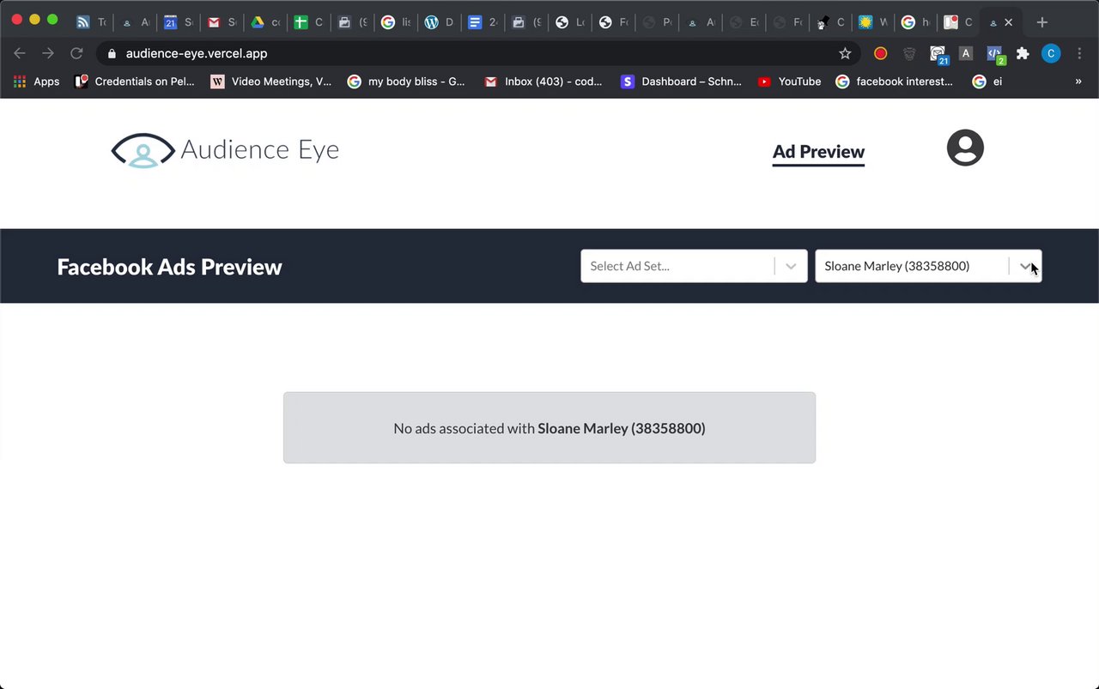Open the 'my body bliss - G...' bookmark
The height and width of the screenshot is (689, 1099).
(x=406, y=82)
